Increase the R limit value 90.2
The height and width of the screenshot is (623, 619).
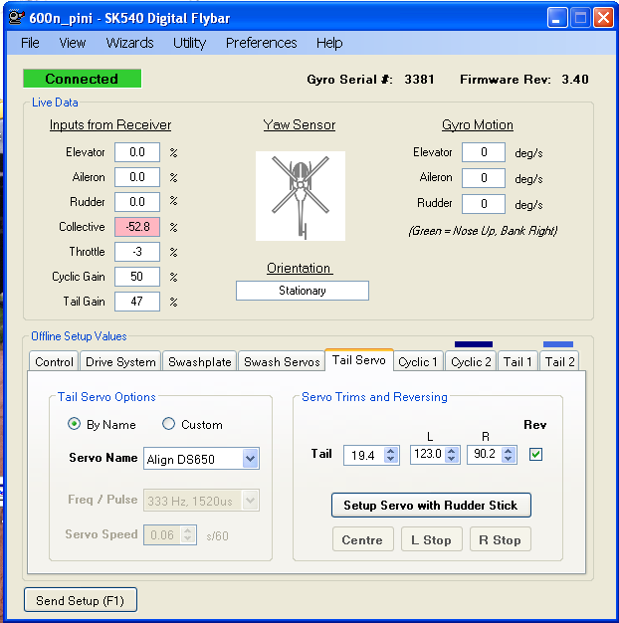pyautogui.click(x=508, y=450)
